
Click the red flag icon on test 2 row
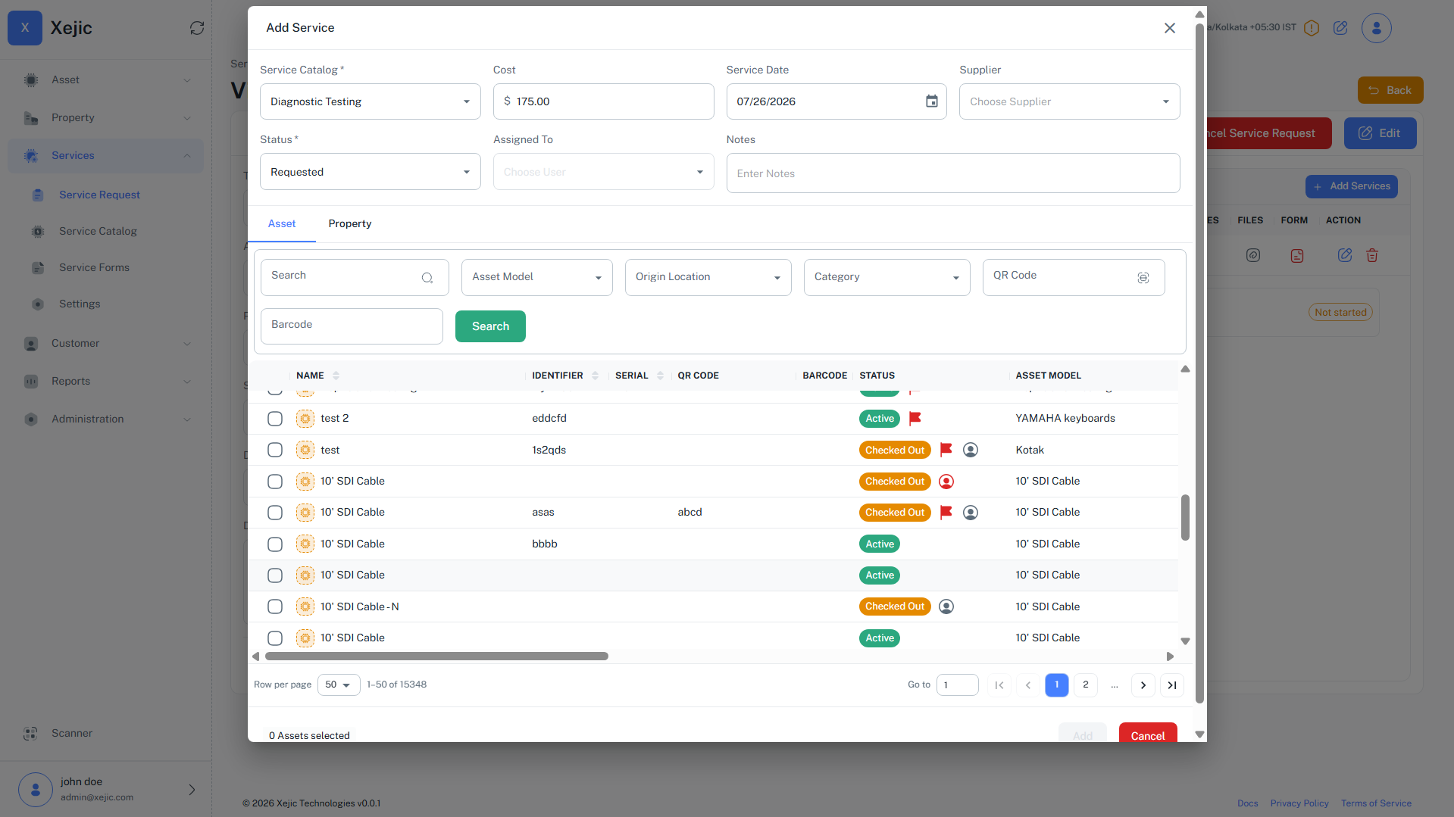click(x=915, y=418)
